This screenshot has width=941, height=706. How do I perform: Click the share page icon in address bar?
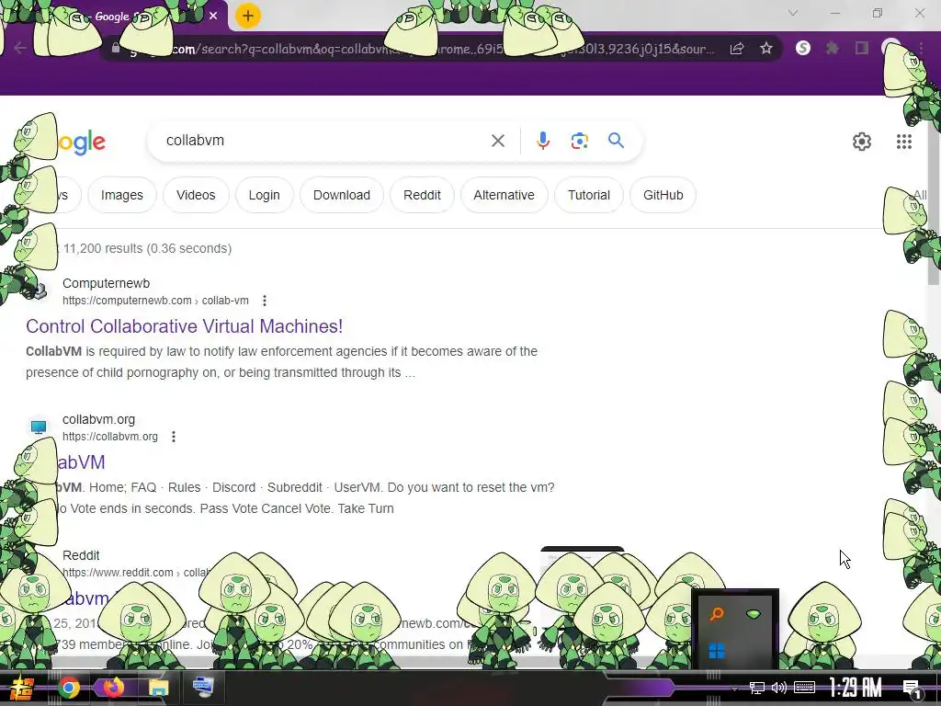pos(737,49)
